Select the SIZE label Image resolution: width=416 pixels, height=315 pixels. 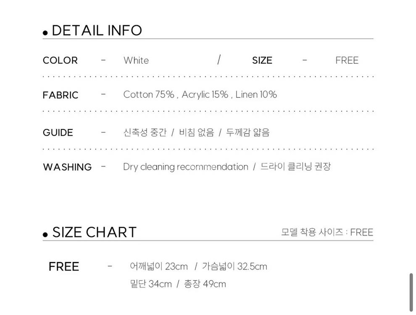click(262, 60)
